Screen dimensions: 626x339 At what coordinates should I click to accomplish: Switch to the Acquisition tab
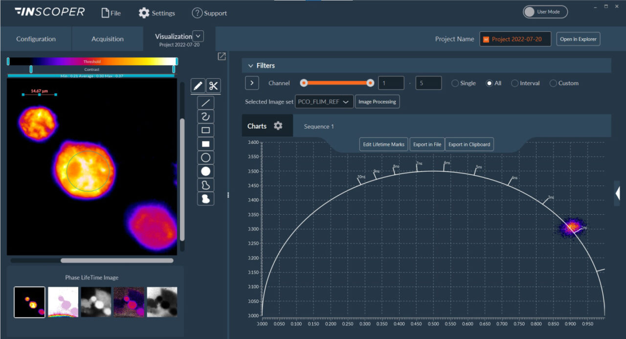tap(107, 39)
